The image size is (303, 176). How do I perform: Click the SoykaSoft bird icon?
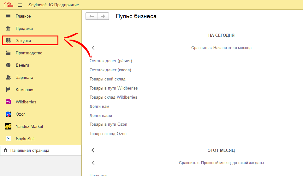click(9, 139)
